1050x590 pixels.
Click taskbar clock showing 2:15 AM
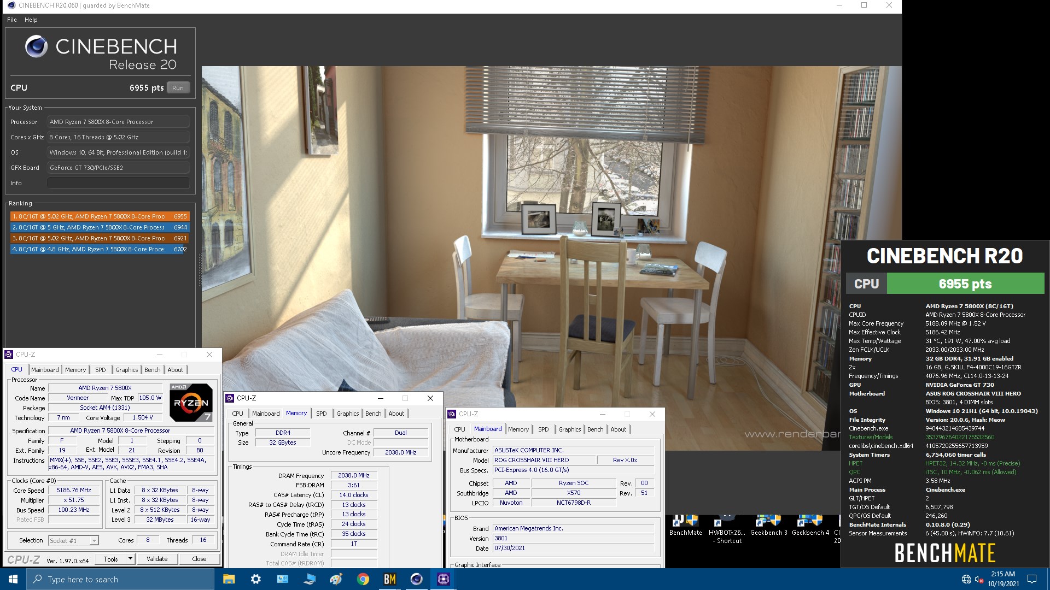click(1003, 579)
